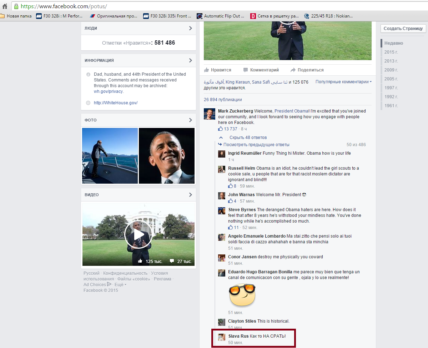The height and width of the screenshot is (348, 428).
Task: Click the likes count 581 486
Action: coord(165,43)
